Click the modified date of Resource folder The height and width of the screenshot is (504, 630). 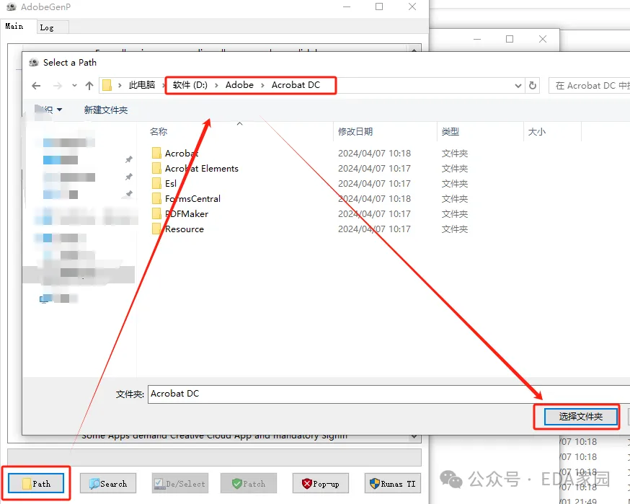coord(374,229)
